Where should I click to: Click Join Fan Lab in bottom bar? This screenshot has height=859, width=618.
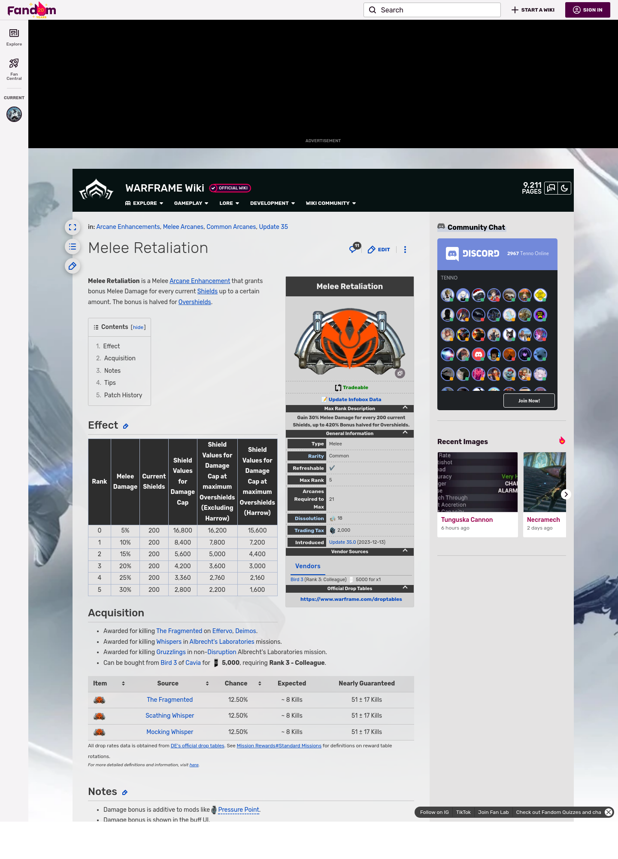(493, 812)
